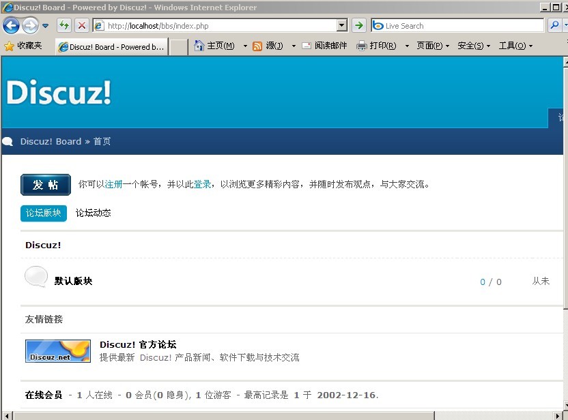
Task: Click the Discuz! Board breadcrumb link
Action: [x=51, y=141]
